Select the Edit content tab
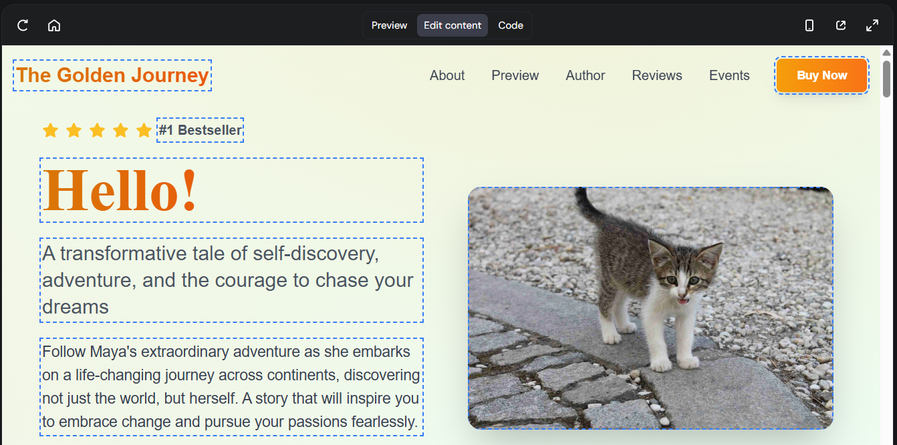 click(x=453, y=25)
